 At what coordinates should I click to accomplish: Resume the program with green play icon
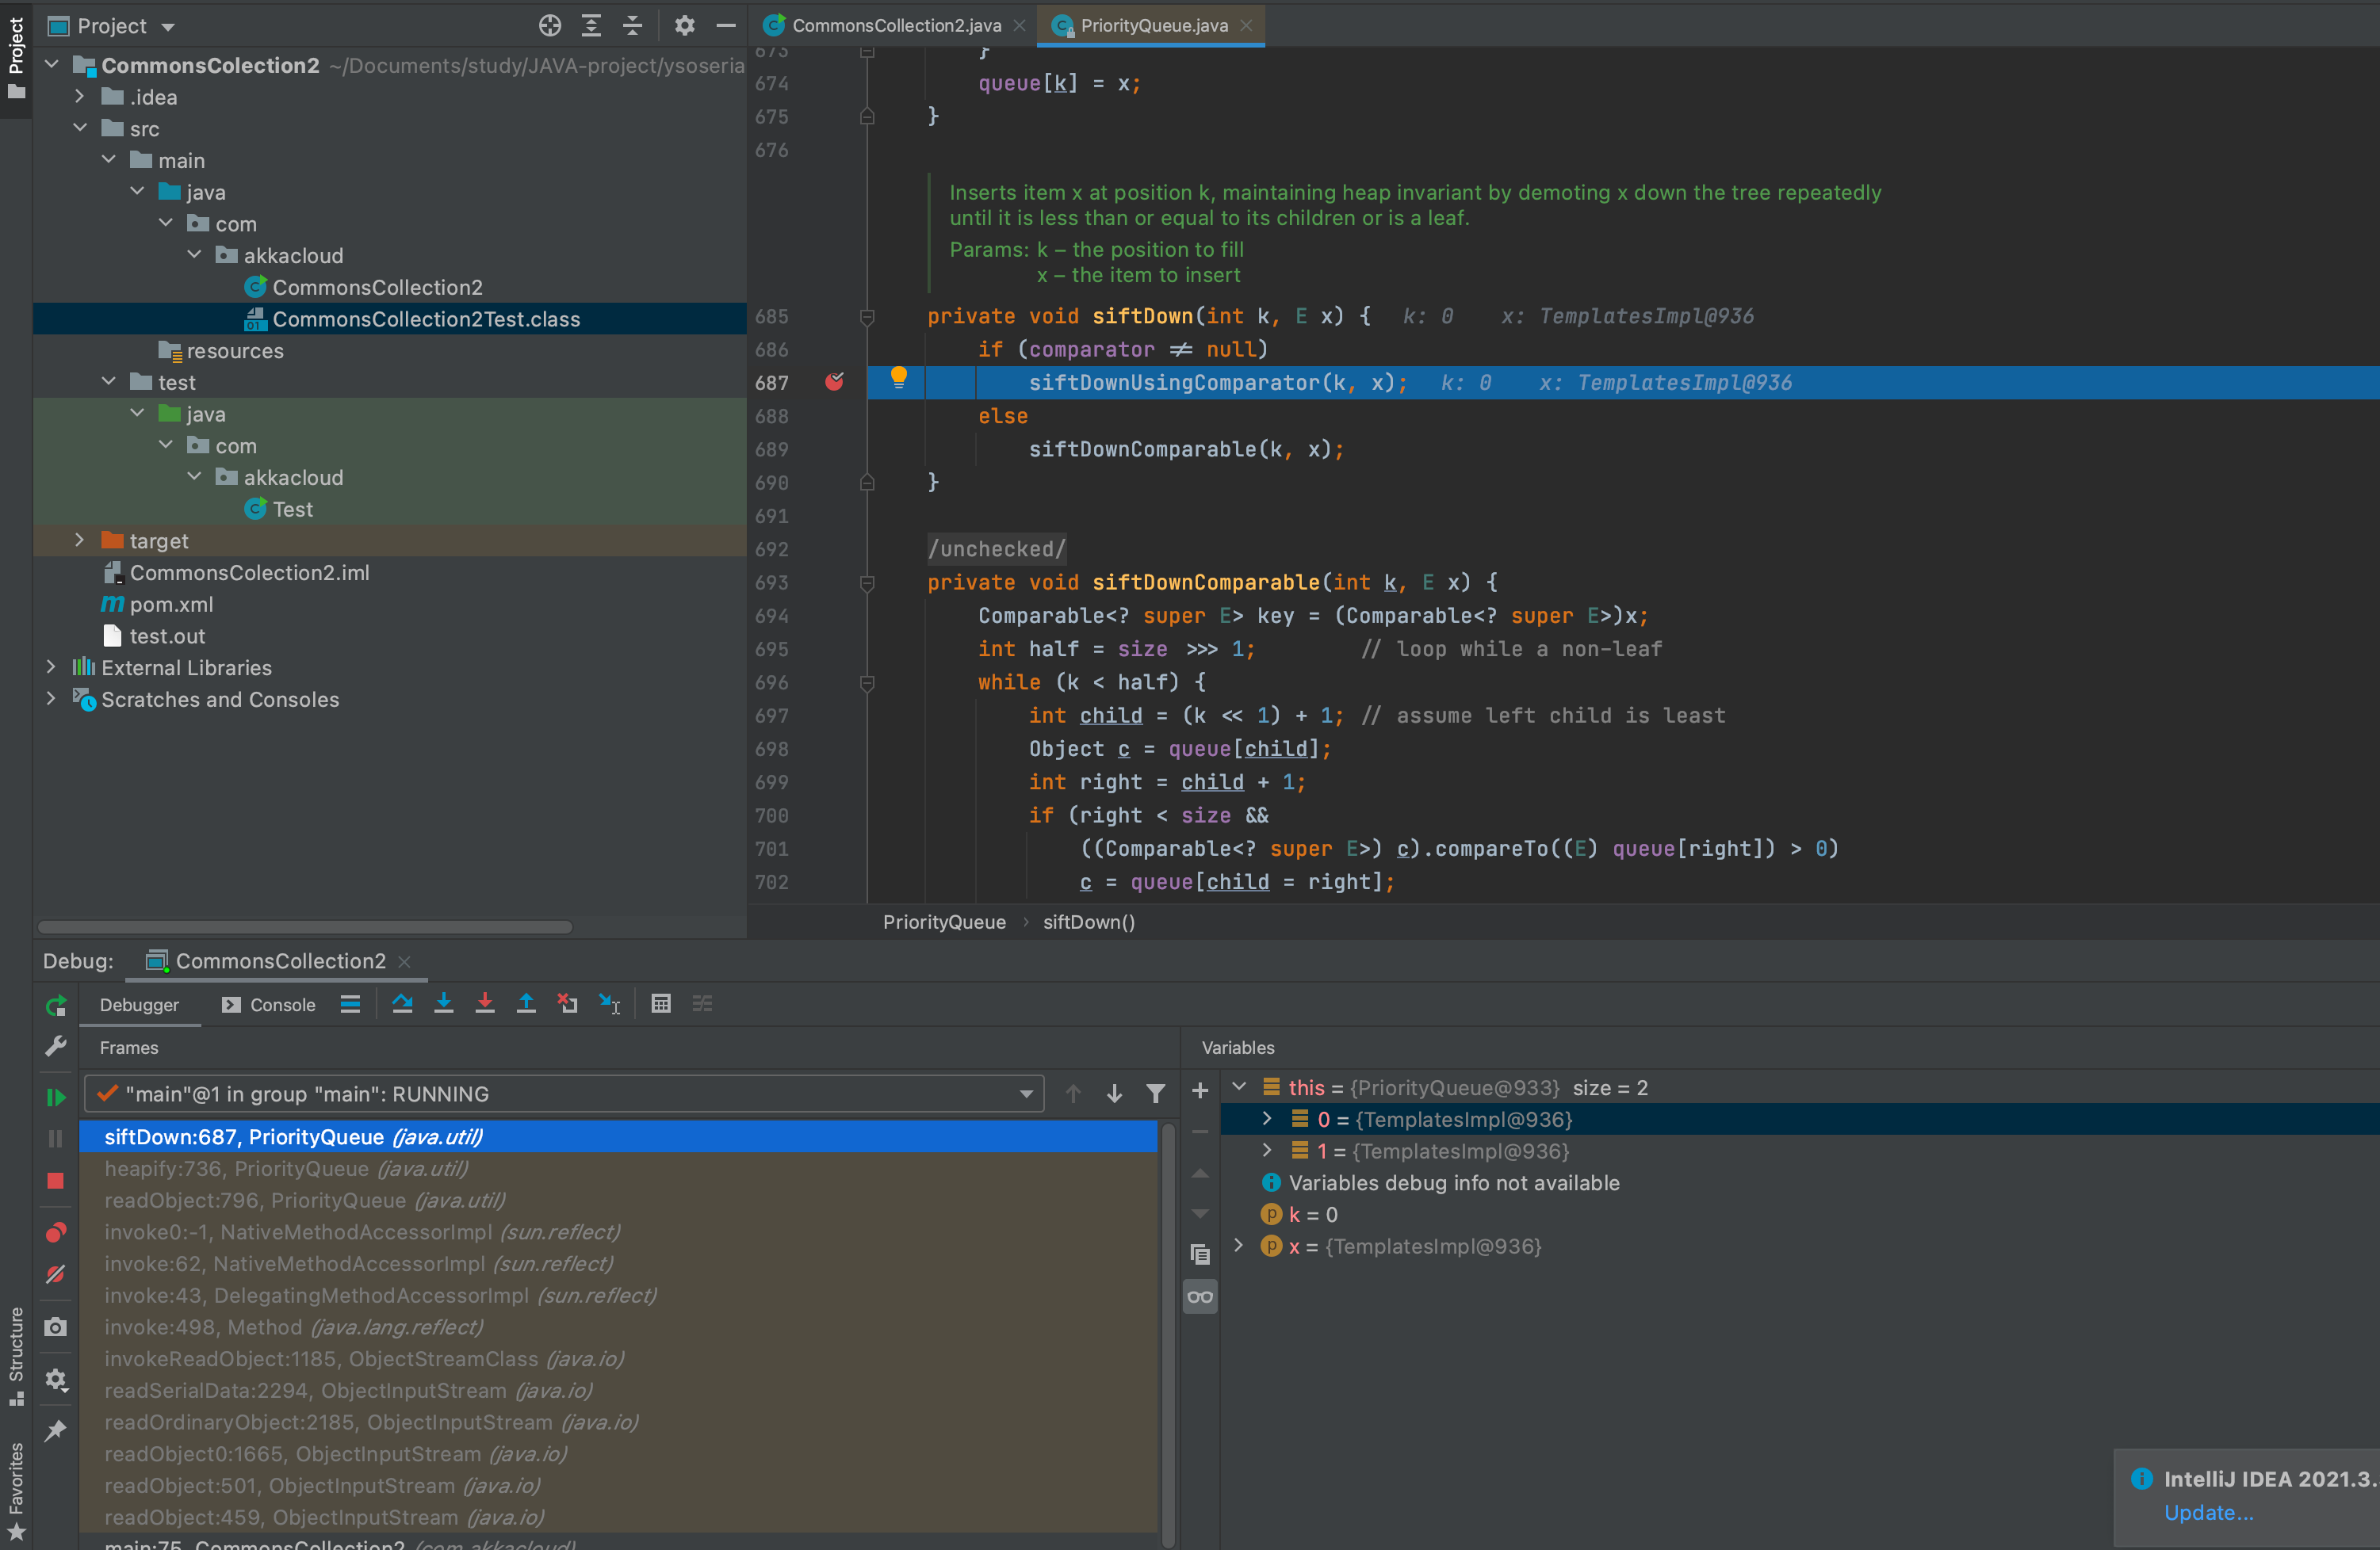[56, 1096]
